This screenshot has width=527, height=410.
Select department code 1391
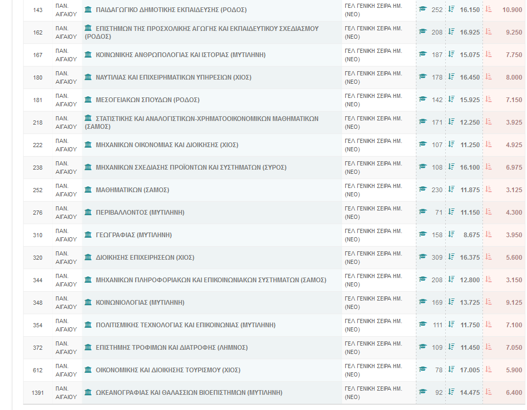click(x=38, y=393)
